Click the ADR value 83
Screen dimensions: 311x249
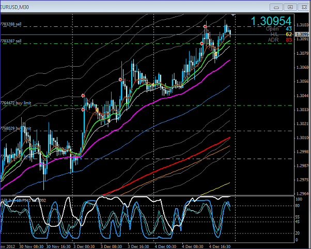[289, 40]
